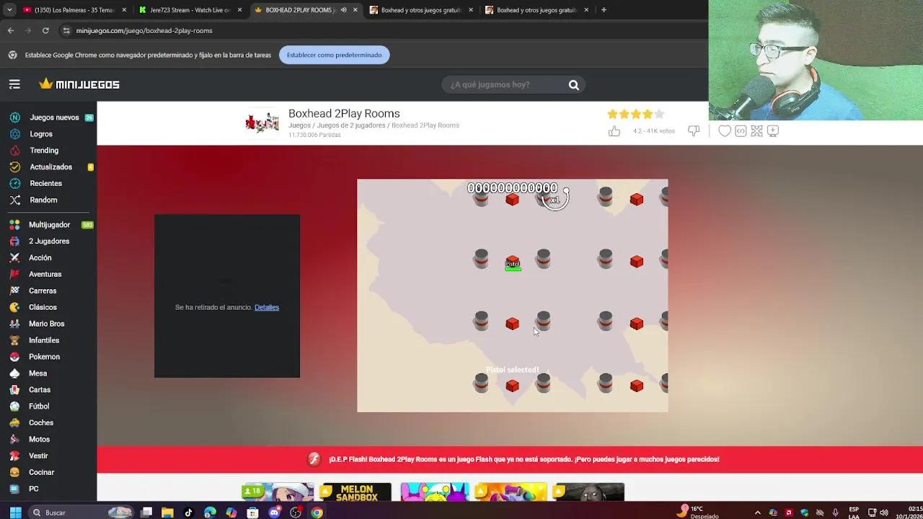The image size is (923, 519).
Task: Open Actualizados games list
Action: pyautogui.click(x=50, y=167)
